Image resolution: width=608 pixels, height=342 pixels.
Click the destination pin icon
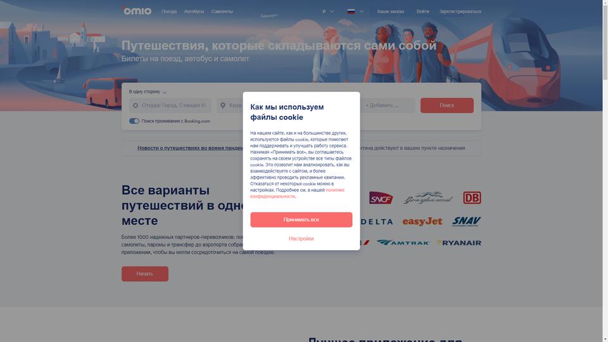223,106
